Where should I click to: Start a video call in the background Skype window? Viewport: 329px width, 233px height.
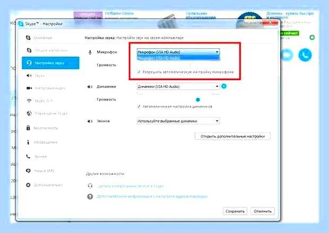(x=287, y=55)
